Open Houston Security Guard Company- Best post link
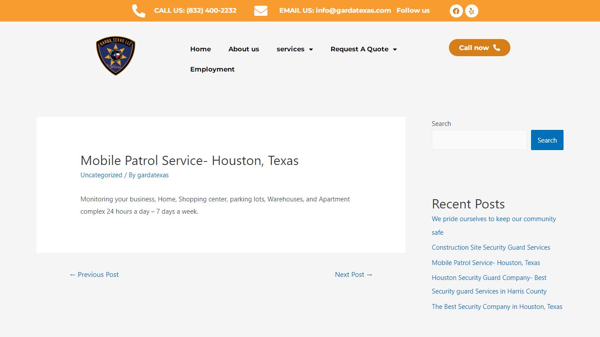The image size is (600, 337). point(489,284)
